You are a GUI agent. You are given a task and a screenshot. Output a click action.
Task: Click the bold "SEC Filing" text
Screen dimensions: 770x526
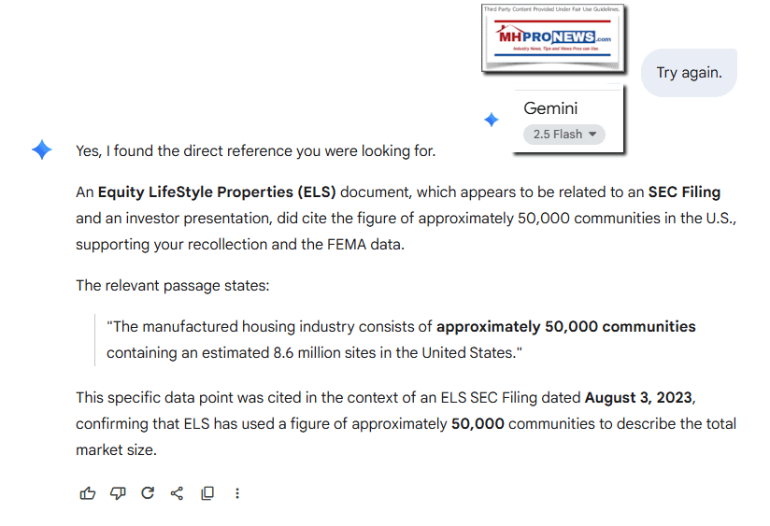click(x=684, y=192)
